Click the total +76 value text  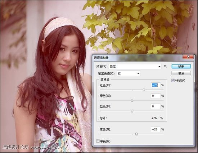click(x=154, y=118)
